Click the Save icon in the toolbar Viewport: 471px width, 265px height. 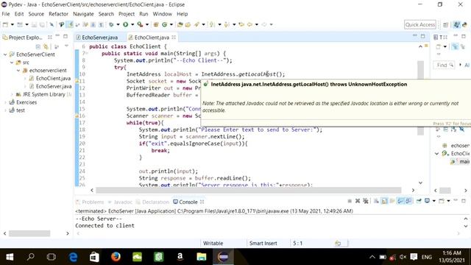(x=35, y=24)
